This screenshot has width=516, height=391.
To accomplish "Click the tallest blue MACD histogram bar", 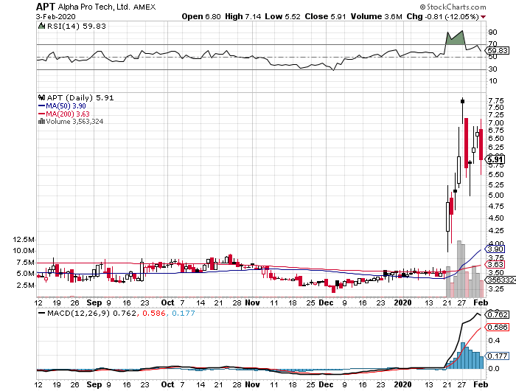I will pyautogui.click(x=463, y=356).
